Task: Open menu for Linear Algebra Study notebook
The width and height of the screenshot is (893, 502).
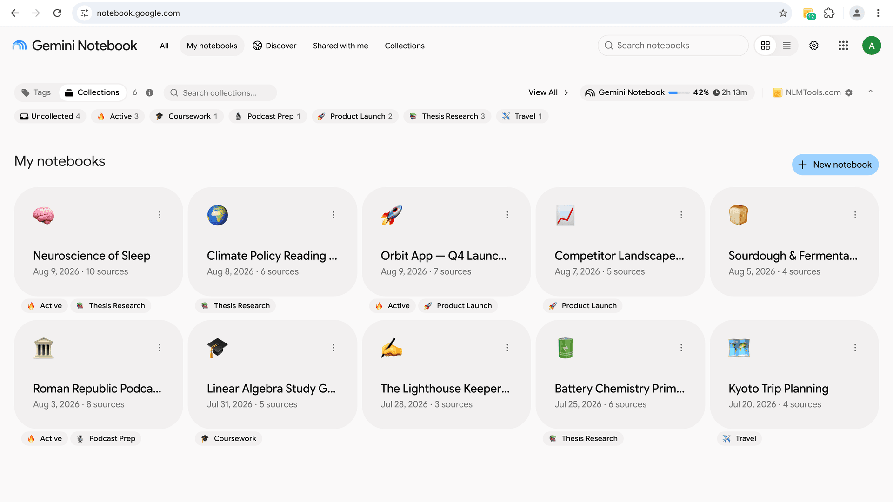Action: 333,348
